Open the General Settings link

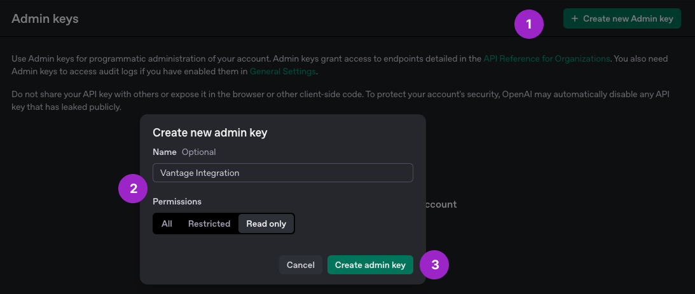[283, 71]
